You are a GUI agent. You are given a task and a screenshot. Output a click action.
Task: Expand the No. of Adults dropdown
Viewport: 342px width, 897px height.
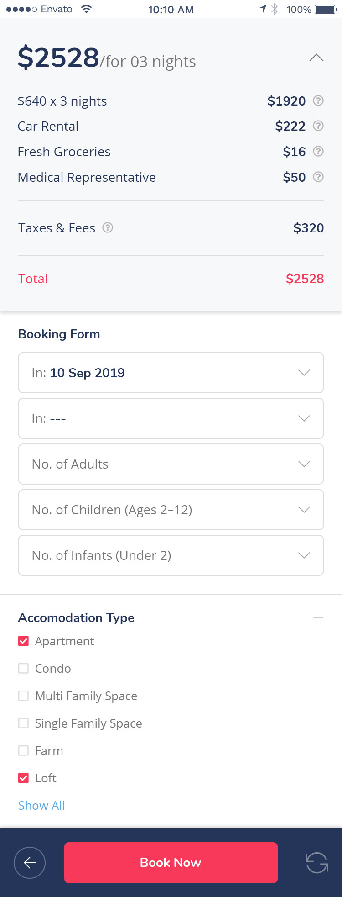pos(171,464)
